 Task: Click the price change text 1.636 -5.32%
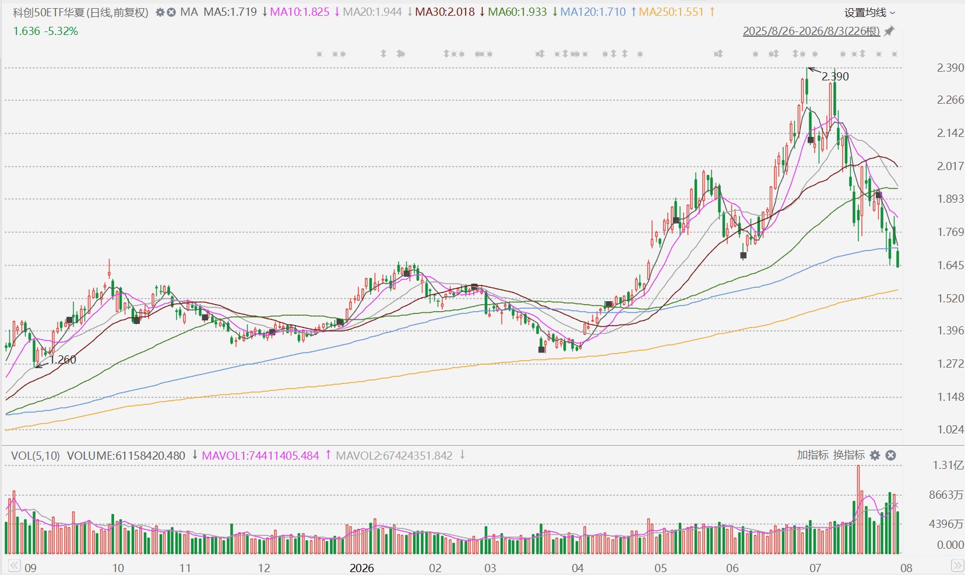click(x=45, y=31)
